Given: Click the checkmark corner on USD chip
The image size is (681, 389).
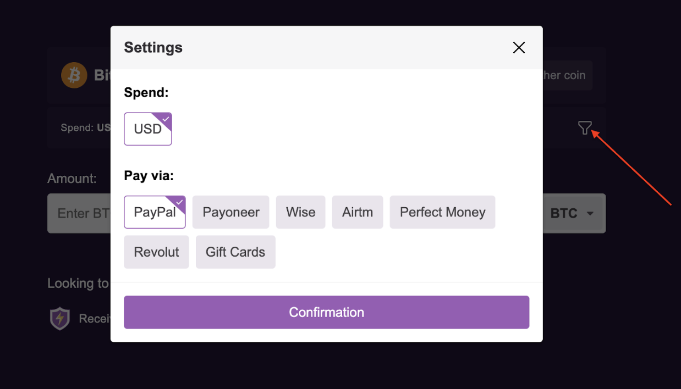Looking at the screenshot, I should (165, 118).
